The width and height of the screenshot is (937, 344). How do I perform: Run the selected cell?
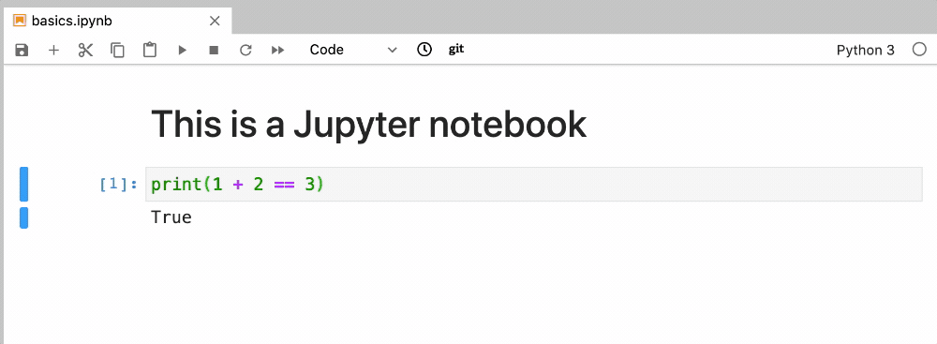[183, 51]
